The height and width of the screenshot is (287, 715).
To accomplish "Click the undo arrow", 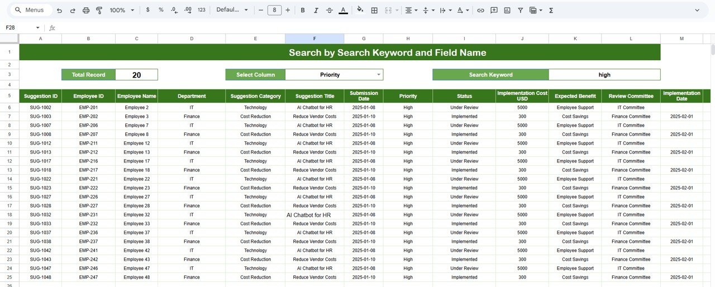I will click(x=59, y=10).
